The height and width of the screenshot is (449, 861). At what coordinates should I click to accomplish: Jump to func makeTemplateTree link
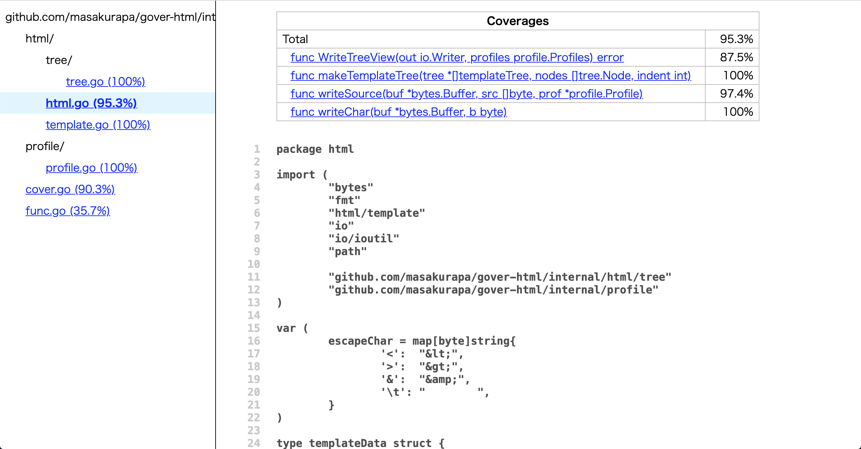click(x=490, y=75)
